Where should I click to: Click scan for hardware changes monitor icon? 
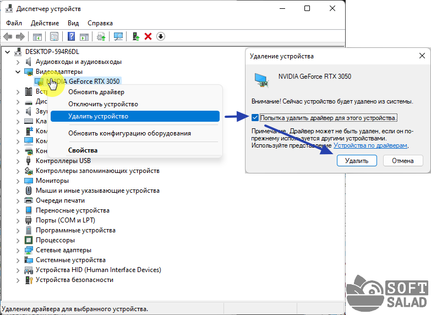[118, 36]
